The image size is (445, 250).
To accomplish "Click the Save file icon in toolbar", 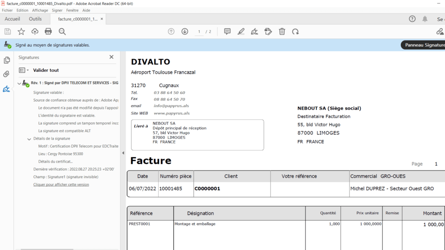I will tap(7, 31).
